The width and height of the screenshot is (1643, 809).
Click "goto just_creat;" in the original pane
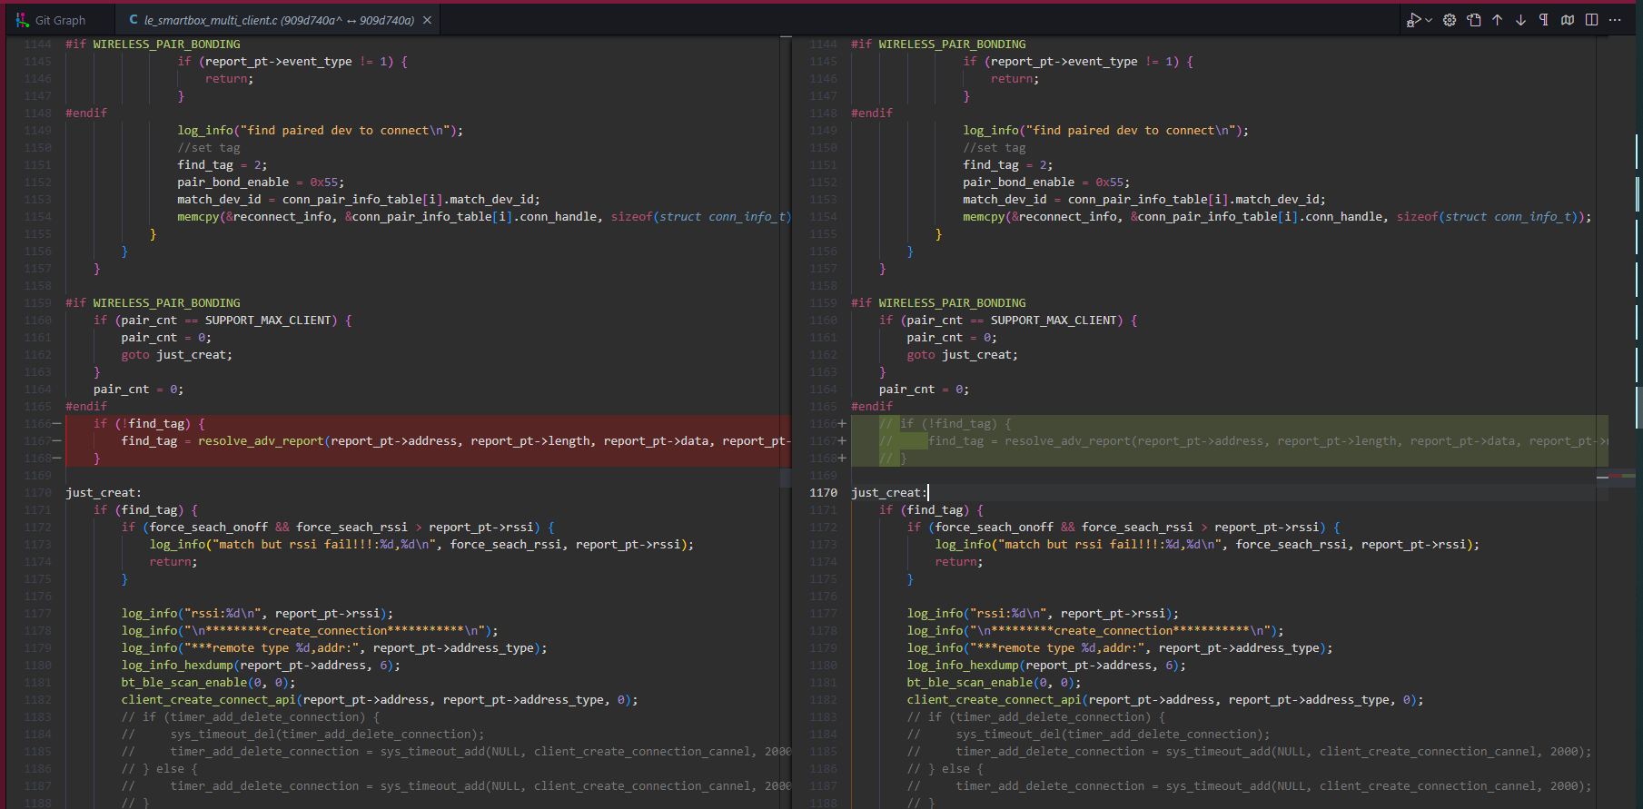176,355
